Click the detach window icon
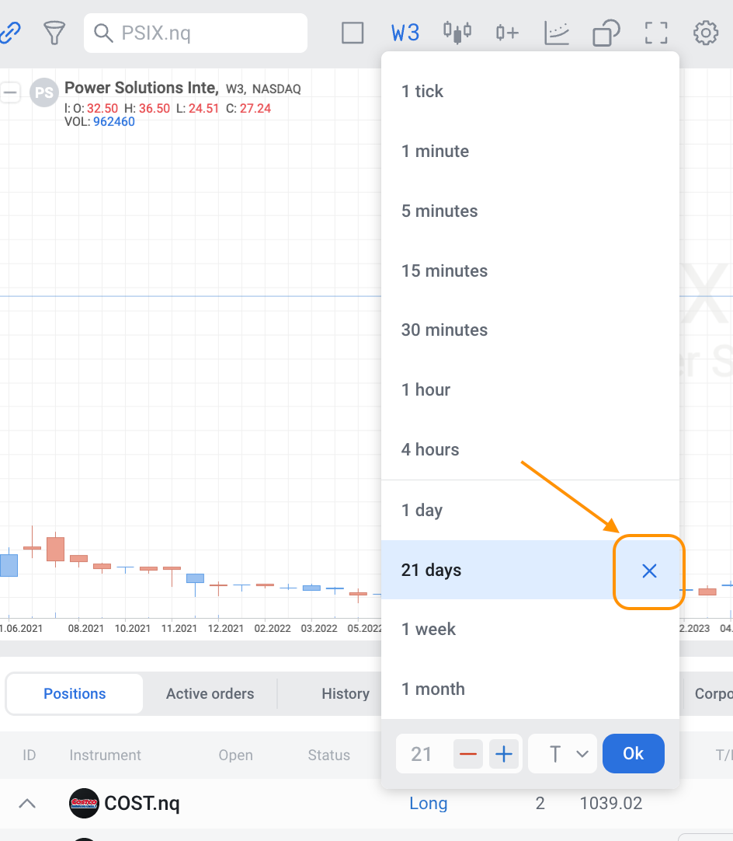The image size is (733, 841). [x=606, y=33]
